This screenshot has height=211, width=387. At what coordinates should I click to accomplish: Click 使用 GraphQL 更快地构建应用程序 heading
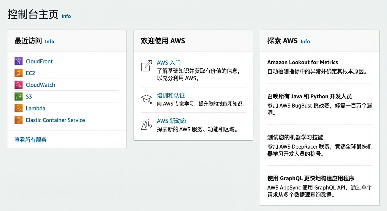pyautogui.click(x=311, y=178)
